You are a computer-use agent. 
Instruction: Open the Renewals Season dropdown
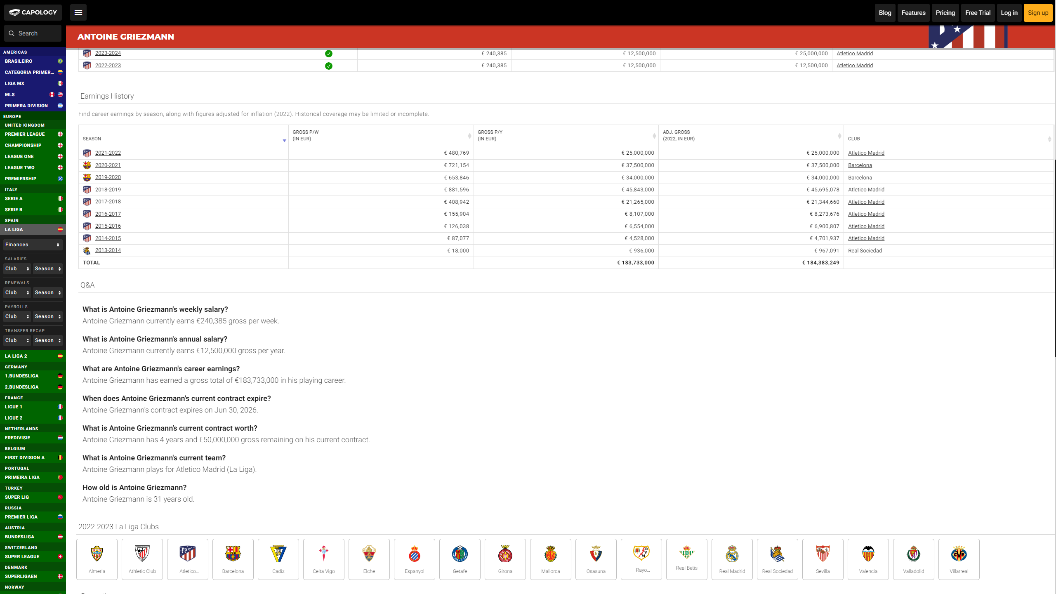48,292
